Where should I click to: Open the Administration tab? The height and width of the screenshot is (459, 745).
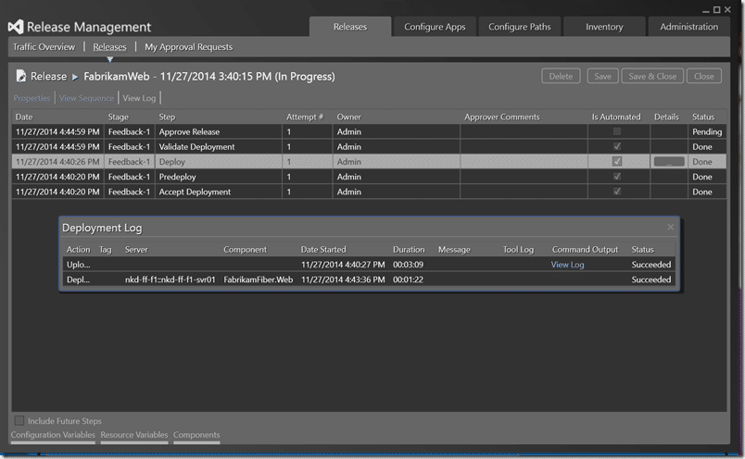pos(688,27)
